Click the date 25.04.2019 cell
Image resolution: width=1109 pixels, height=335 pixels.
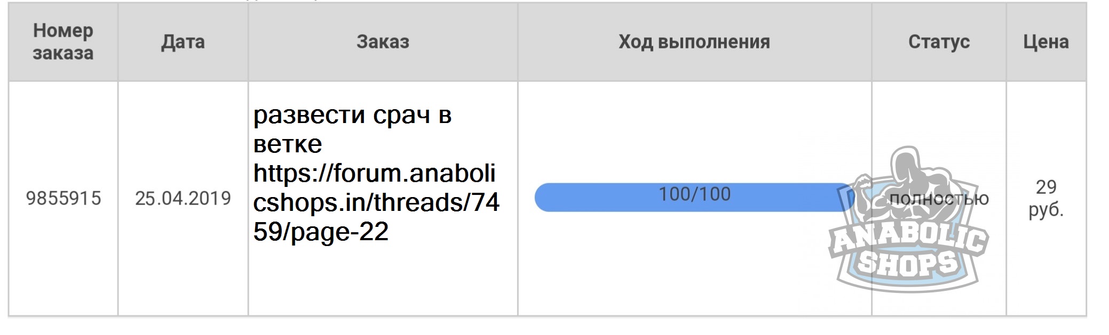coord(183,198)
